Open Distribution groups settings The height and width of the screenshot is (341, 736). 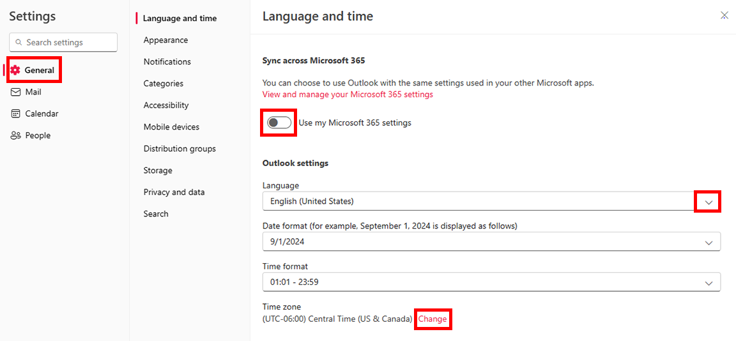(x=180, y=149)
